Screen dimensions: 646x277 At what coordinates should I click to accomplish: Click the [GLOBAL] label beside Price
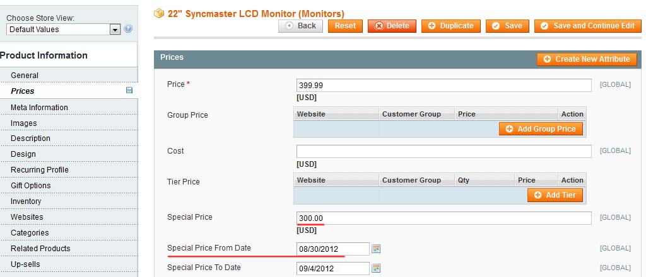tap(615, 84)
